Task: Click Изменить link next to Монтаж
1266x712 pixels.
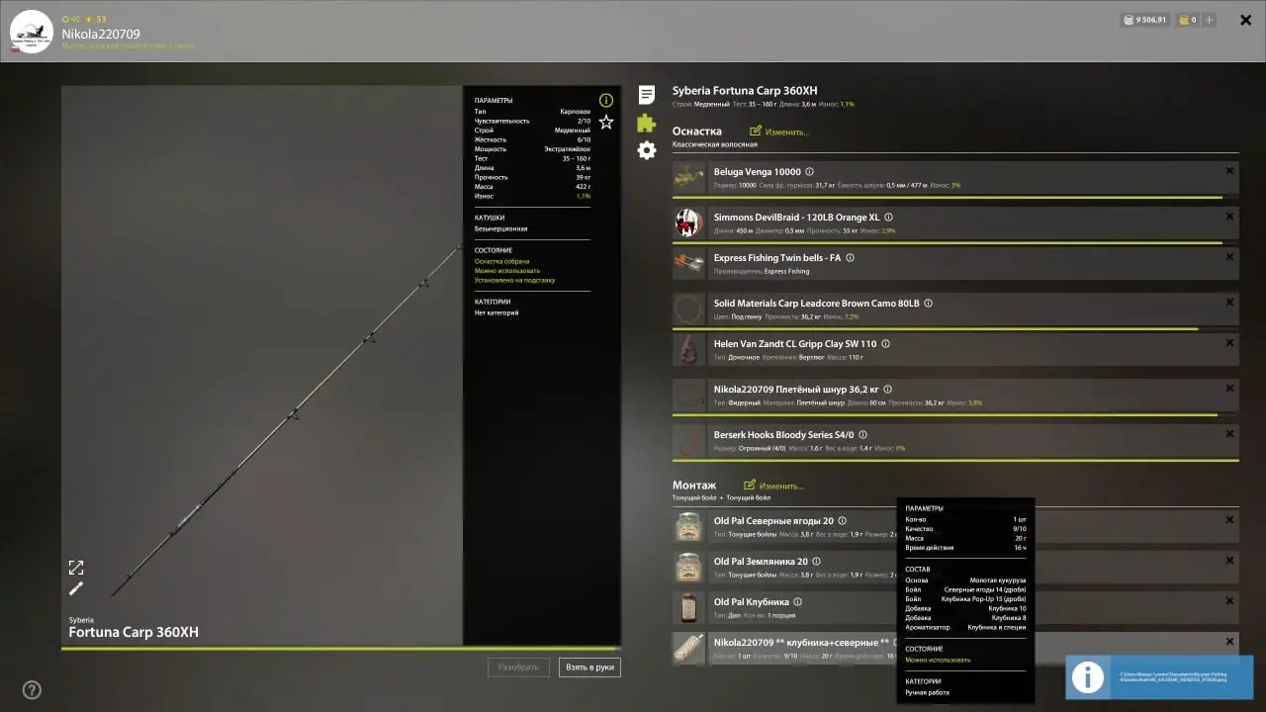Action: [x=773, y=486]
